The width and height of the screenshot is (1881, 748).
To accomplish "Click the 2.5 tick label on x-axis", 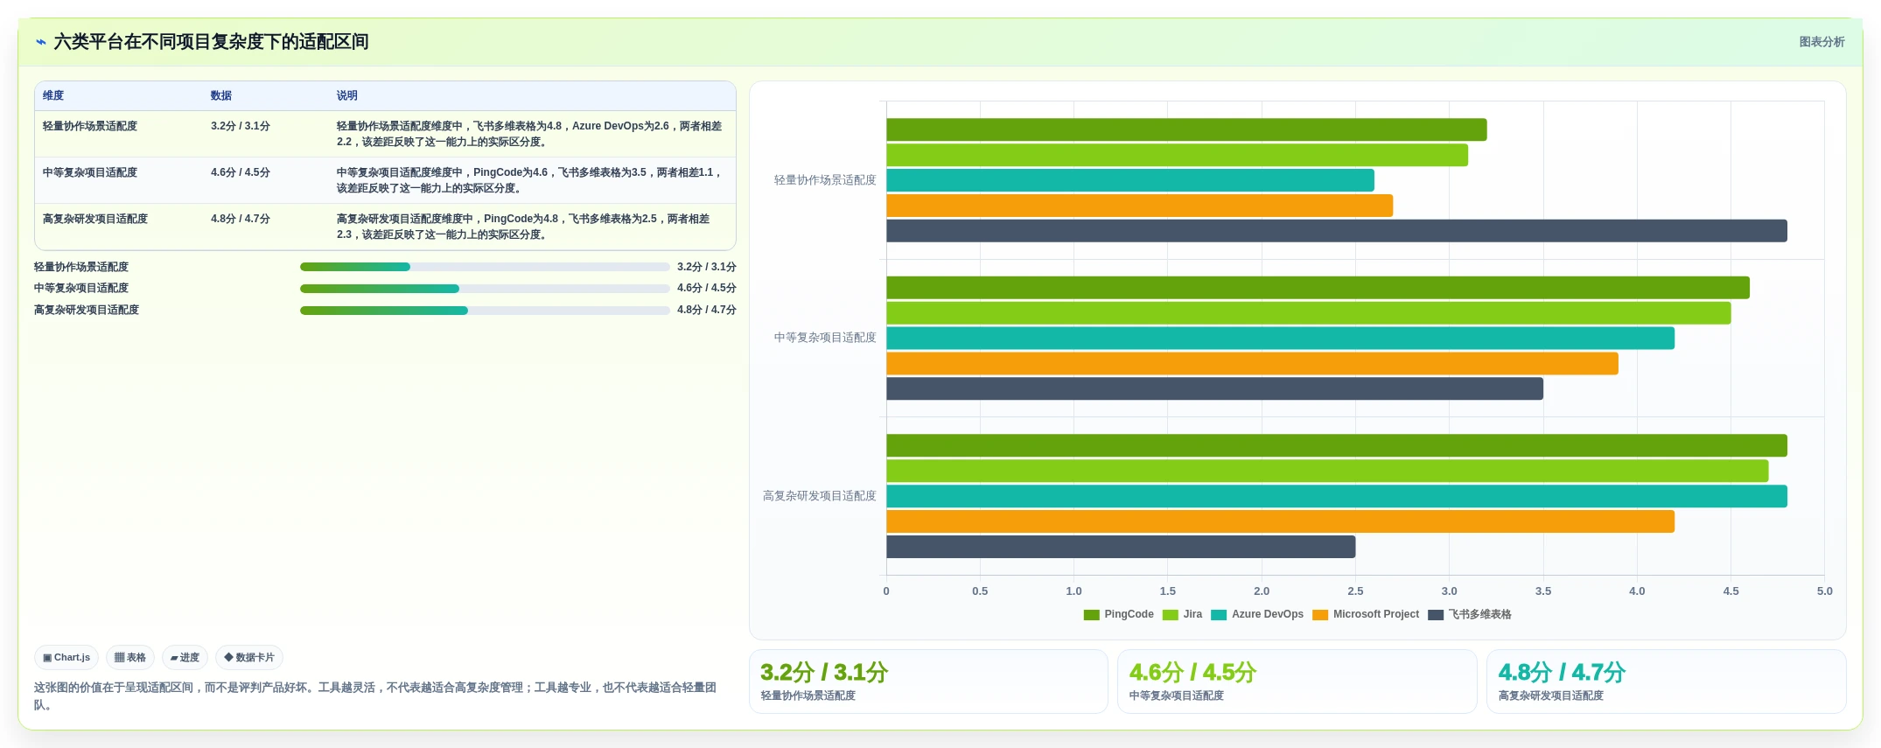I will click(1355, 591).
